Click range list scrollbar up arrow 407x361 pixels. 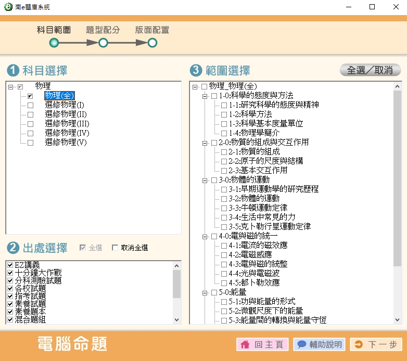point(397,87)
